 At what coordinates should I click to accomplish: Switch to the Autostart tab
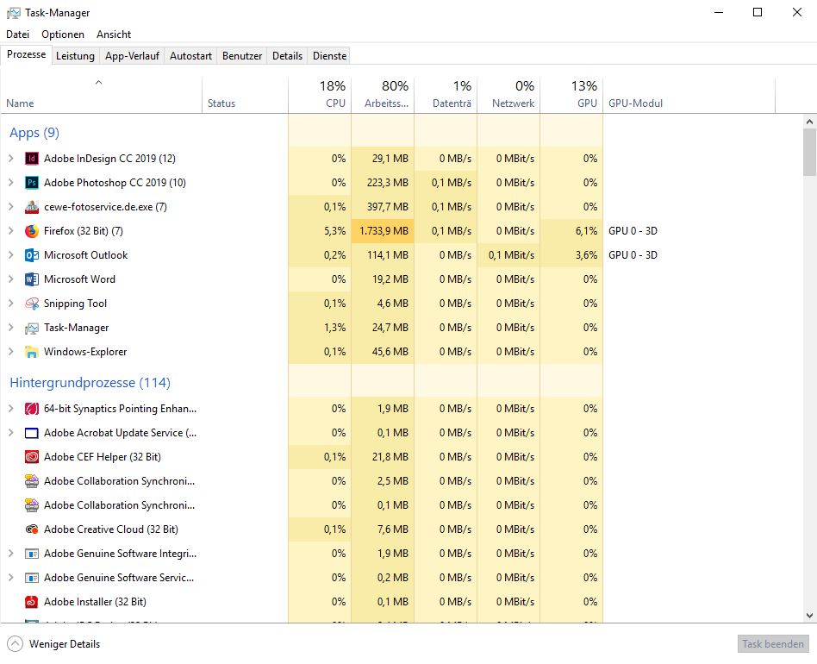tap(190, 56)
